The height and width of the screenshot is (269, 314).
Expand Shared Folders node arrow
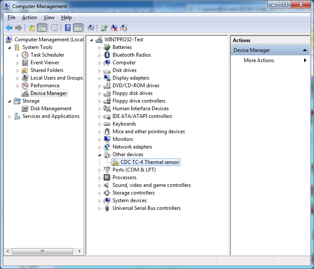pyautogui.click(x=17, y=71)
